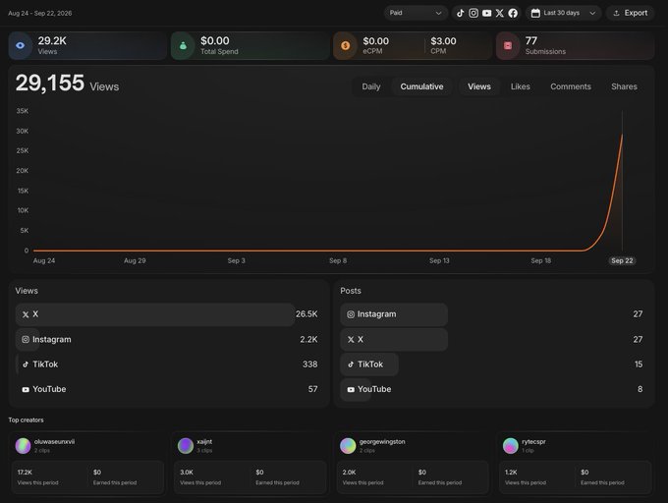Click the TikTok views value 338

point(309,364)
